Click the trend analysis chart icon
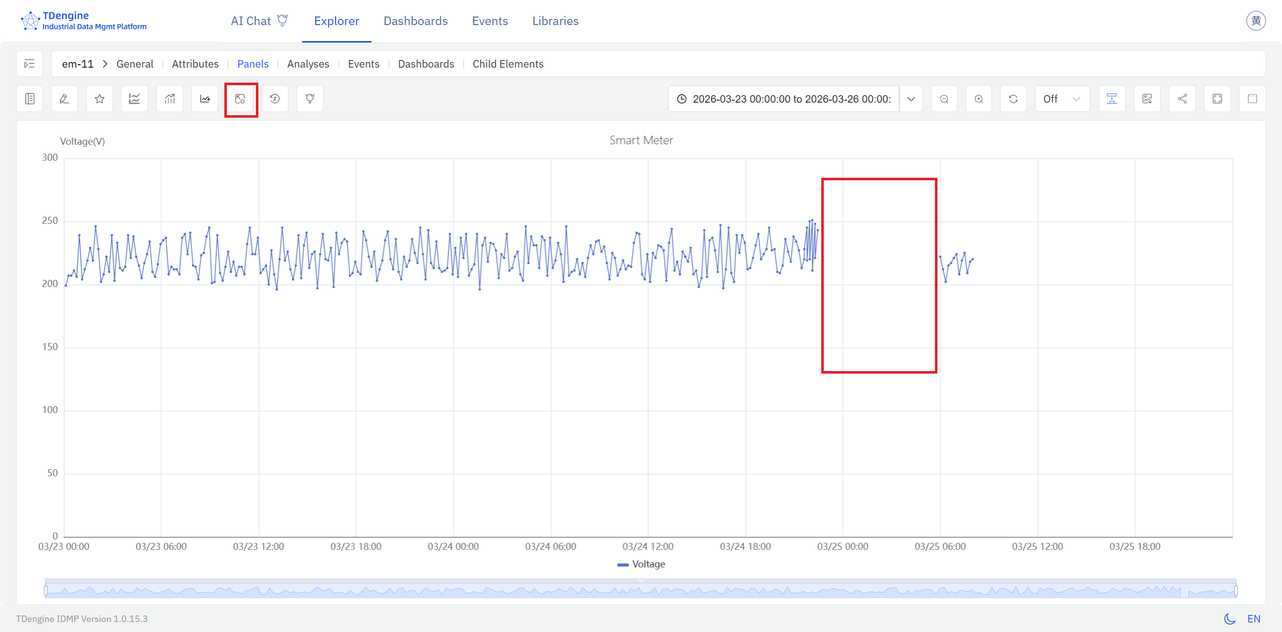The width and height of the screenshot is (1282, 632). 169,99
